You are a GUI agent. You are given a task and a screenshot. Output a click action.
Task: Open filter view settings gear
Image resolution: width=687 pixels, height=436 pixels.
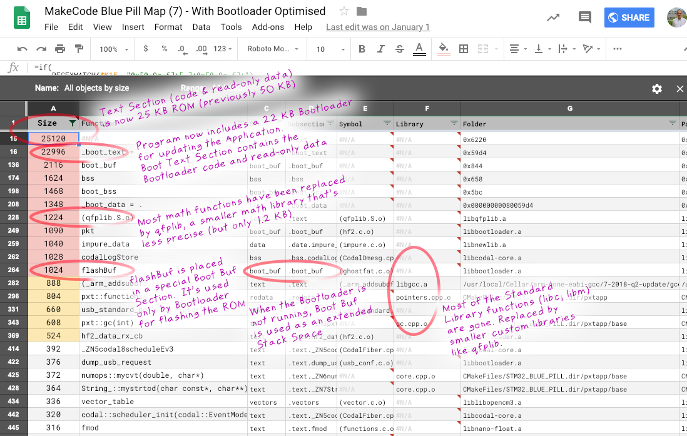click(657, 89)
